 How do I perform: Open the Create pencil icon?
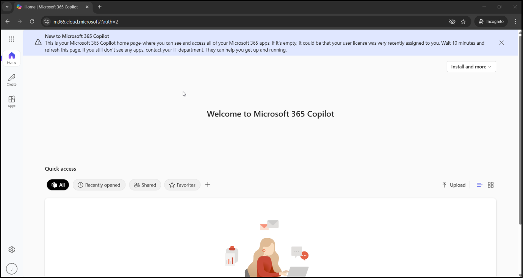12,80
